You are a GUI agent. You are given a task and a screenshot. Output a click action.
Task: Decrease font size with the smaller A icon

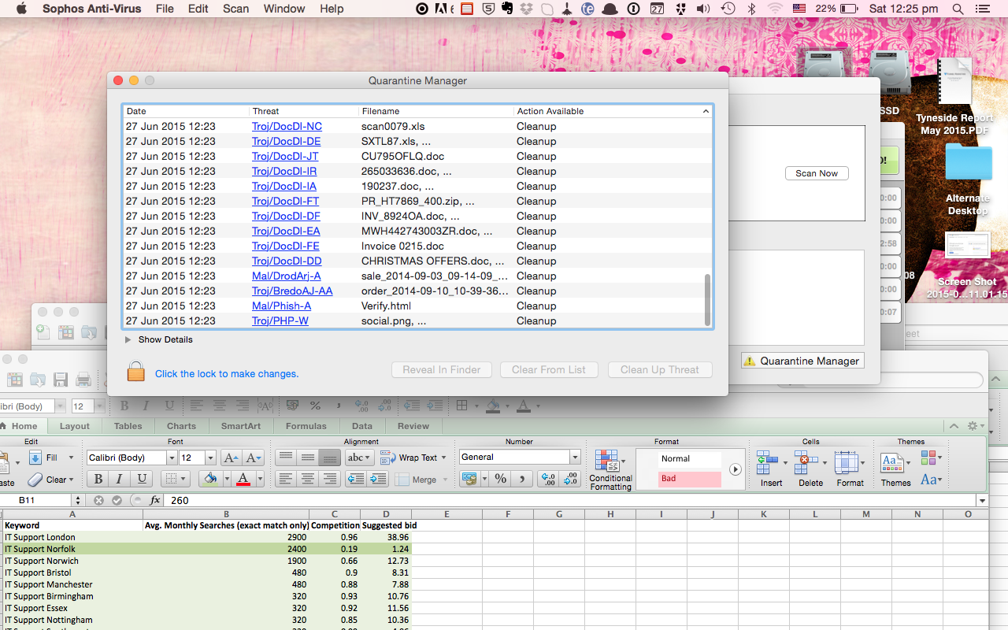(254, 458)
